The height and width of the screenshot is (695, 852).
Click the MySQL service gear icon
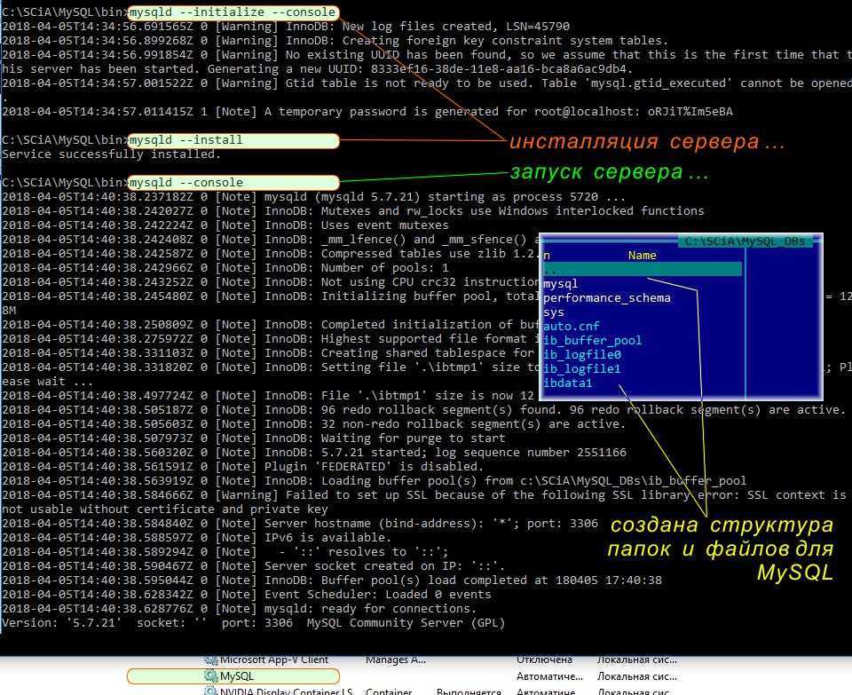click(x=211, y=676)
